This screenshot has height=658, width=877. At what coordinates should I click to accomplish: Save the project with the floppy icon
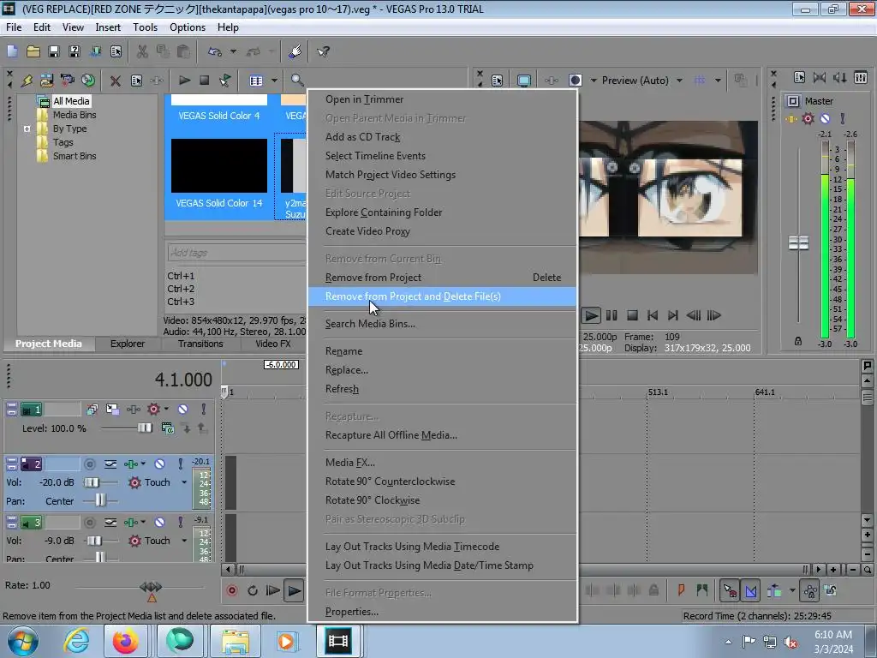point(54,51)
